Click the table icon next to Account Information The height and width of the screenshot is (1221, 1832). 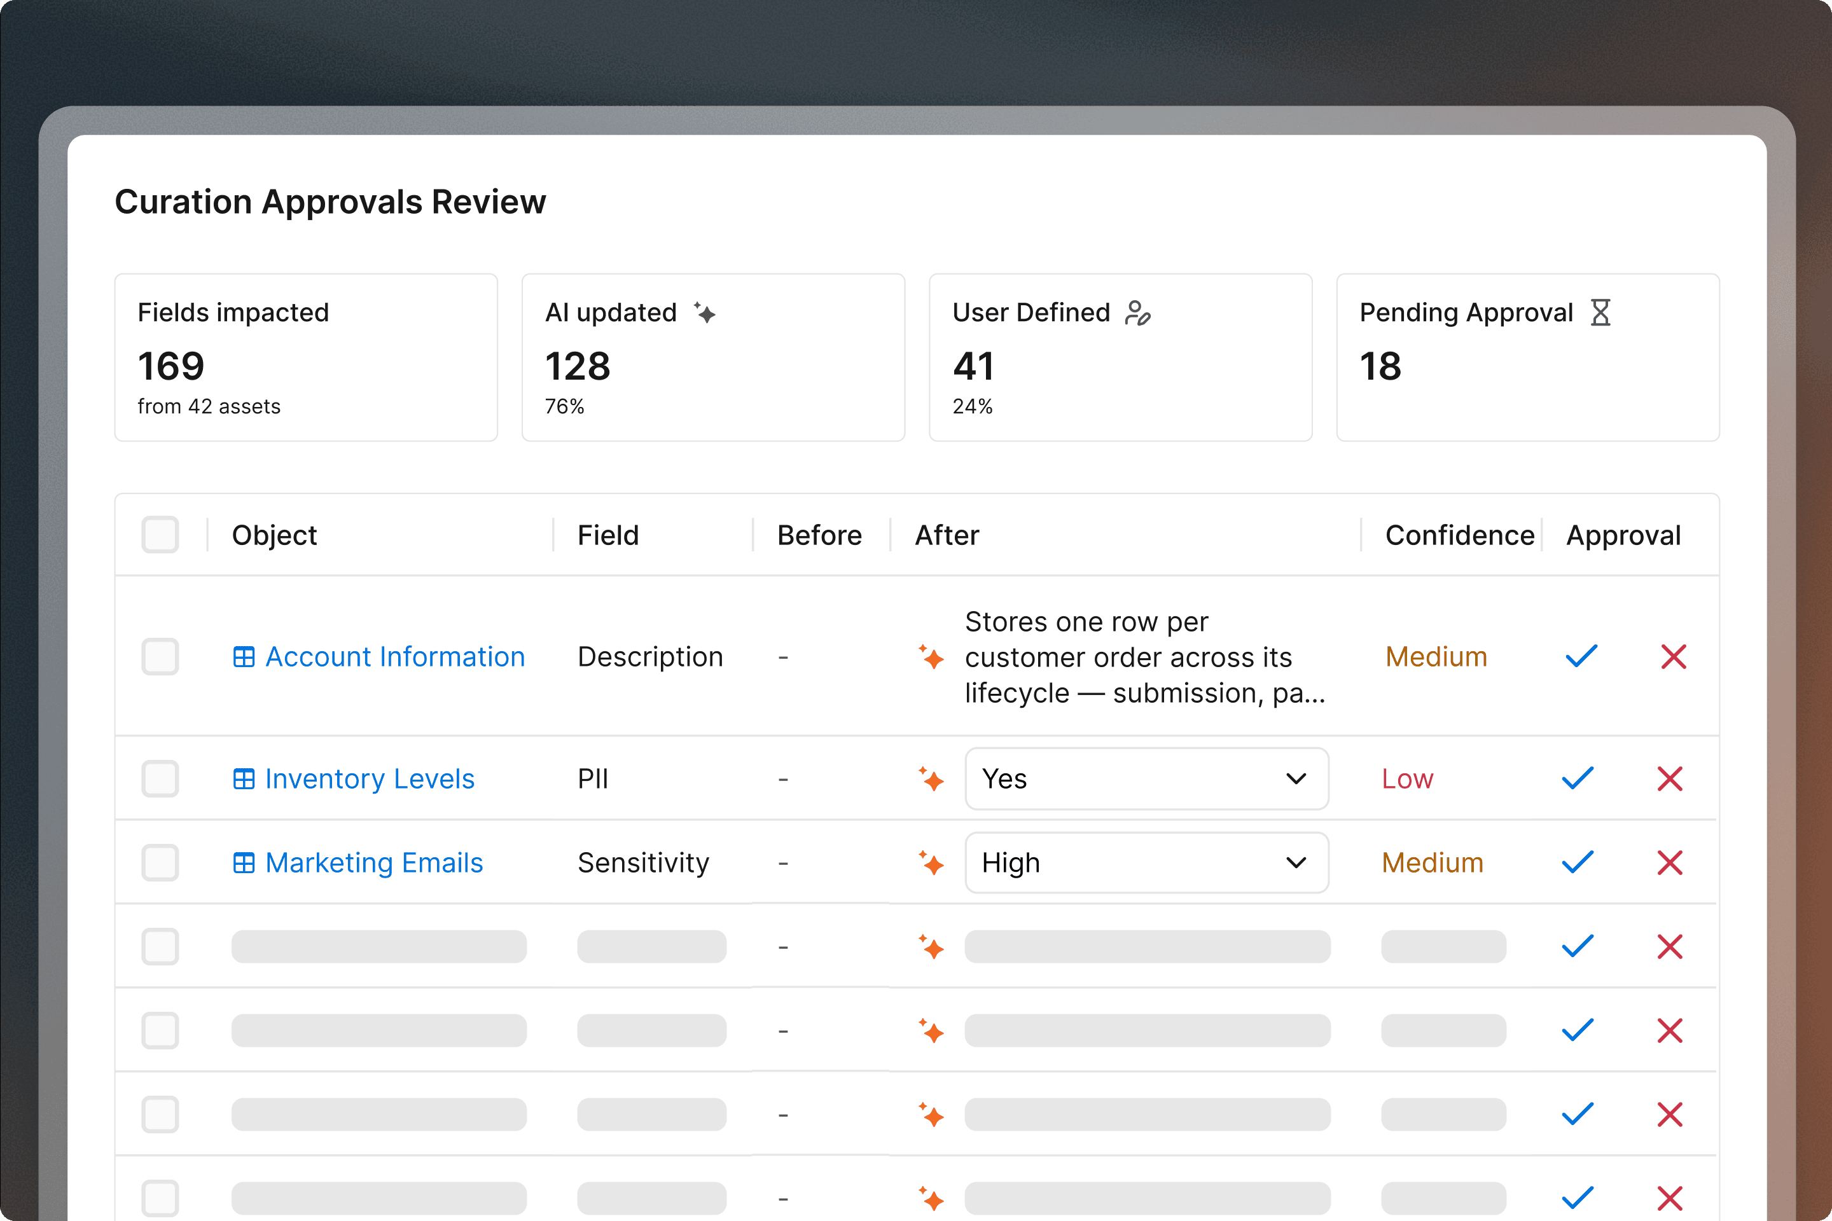coord(244,656)
